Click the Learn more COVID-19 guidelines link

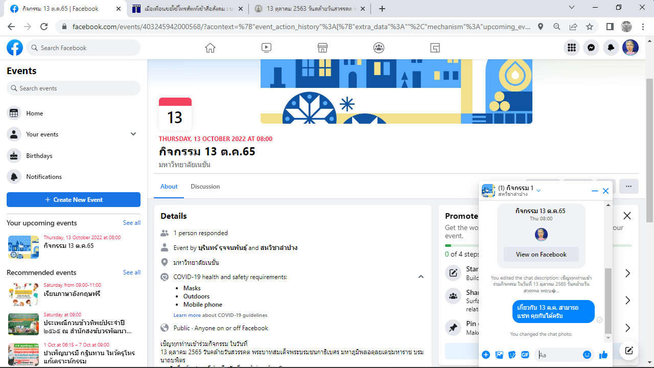tap(220, 315)
